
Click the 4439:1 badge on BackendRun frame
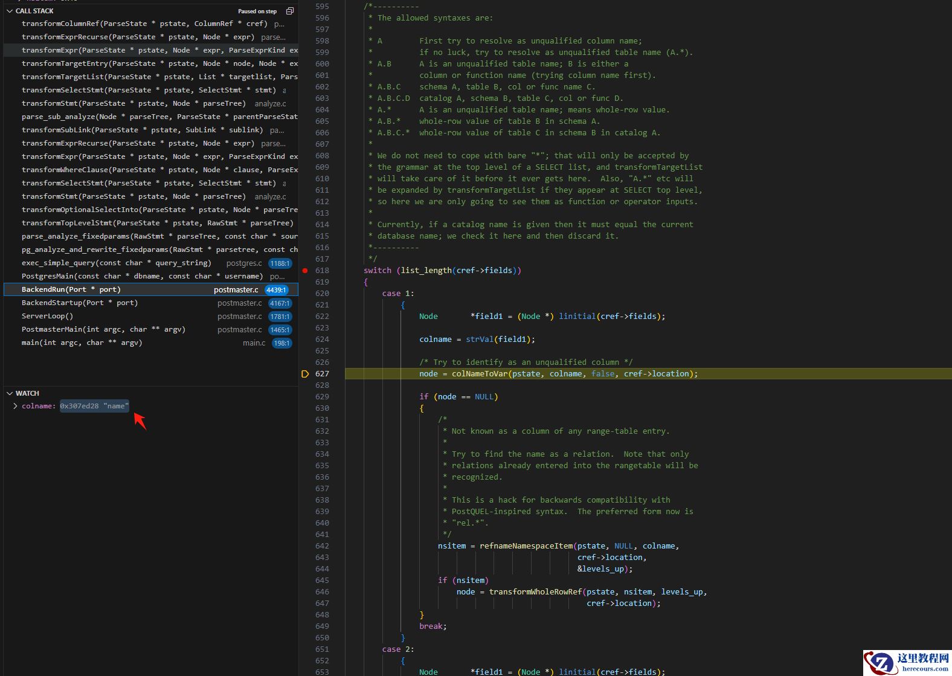click(276, 290)
